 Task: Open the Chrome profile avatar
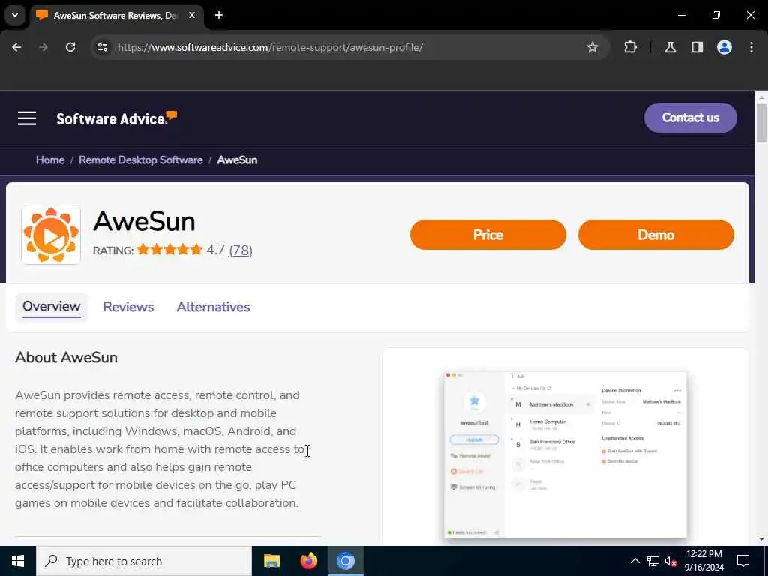(724, 47)
